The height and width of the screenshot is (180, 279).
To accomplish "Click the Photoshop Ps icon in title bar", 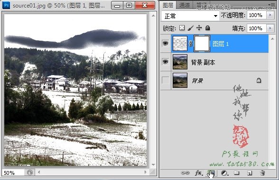I will (7, 5).
